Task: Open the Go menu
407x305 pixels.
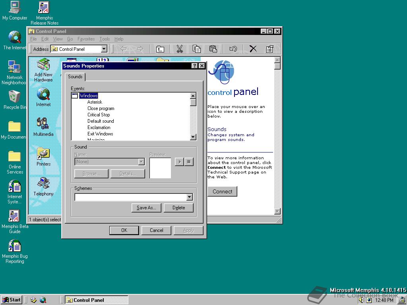Action: pos(70,39)
